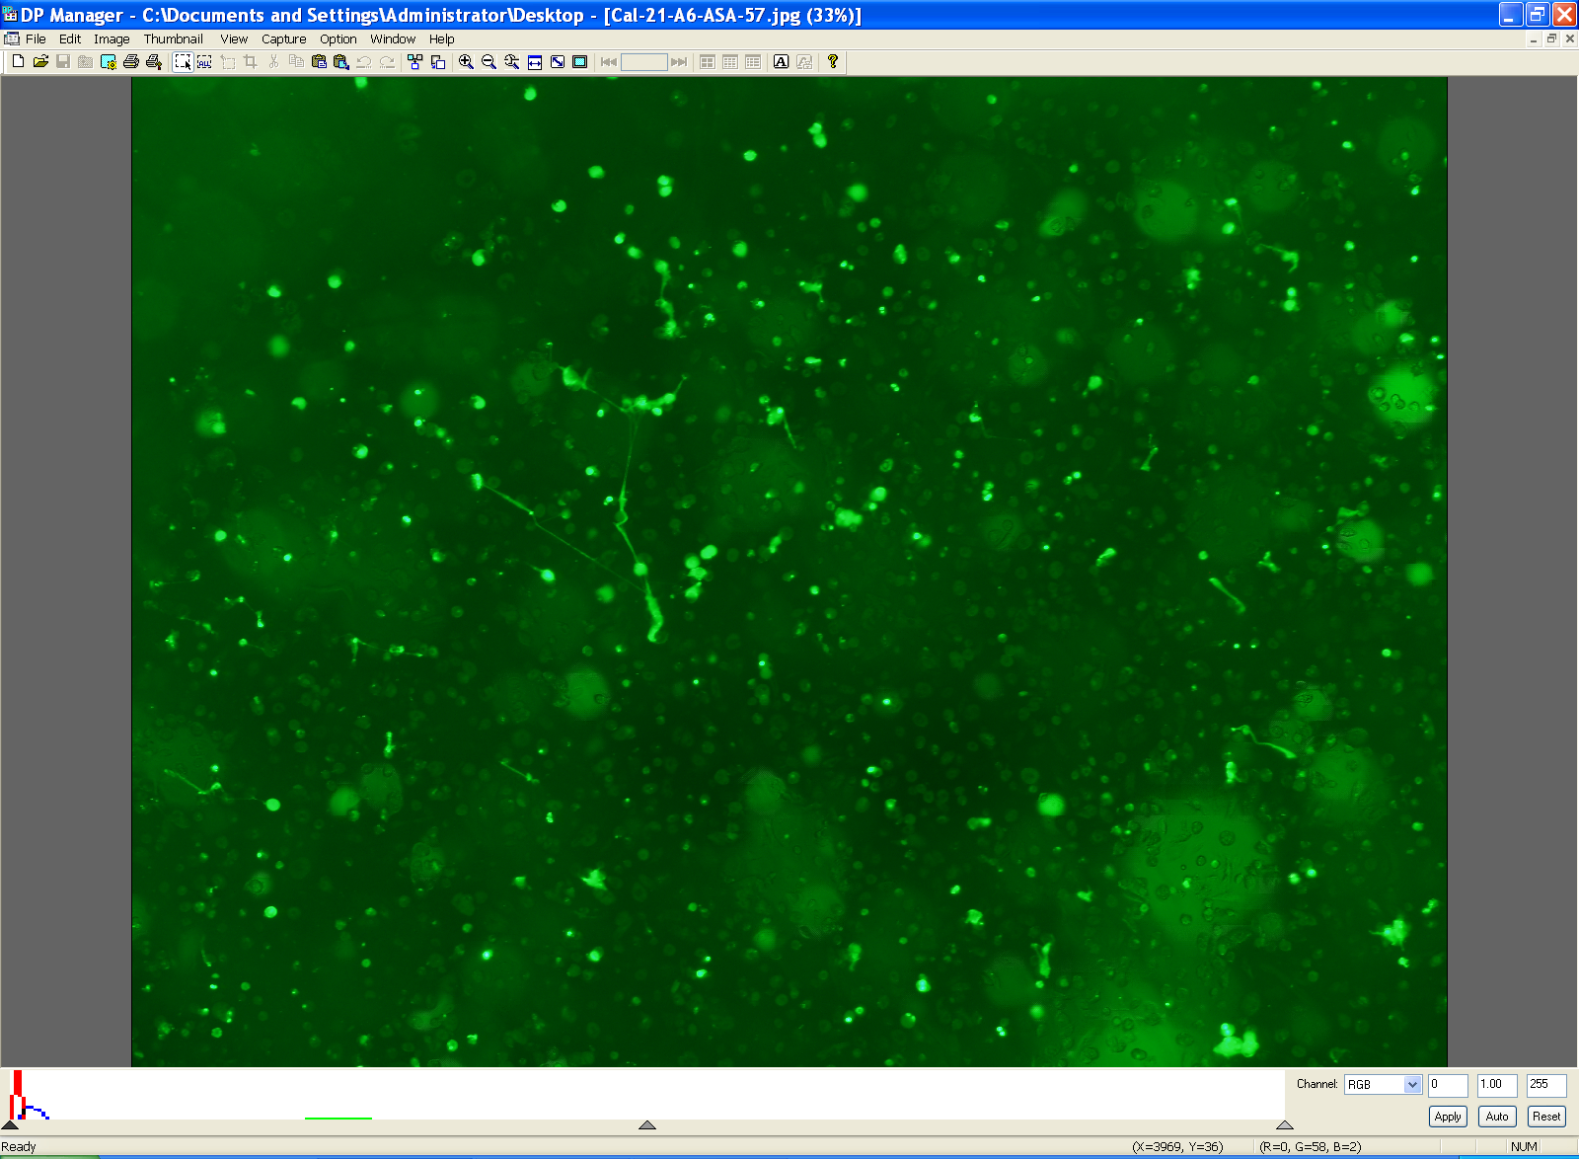
Task: Click the Crop tool icon
Action: click(x=251, y=61)
